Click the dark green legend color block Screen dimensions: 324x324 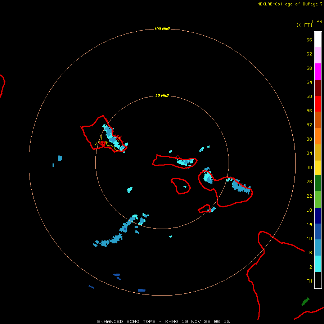[x=318, y=183]
